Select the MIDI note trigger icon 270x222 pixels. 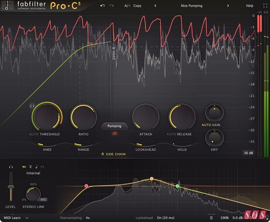(36, 167)
